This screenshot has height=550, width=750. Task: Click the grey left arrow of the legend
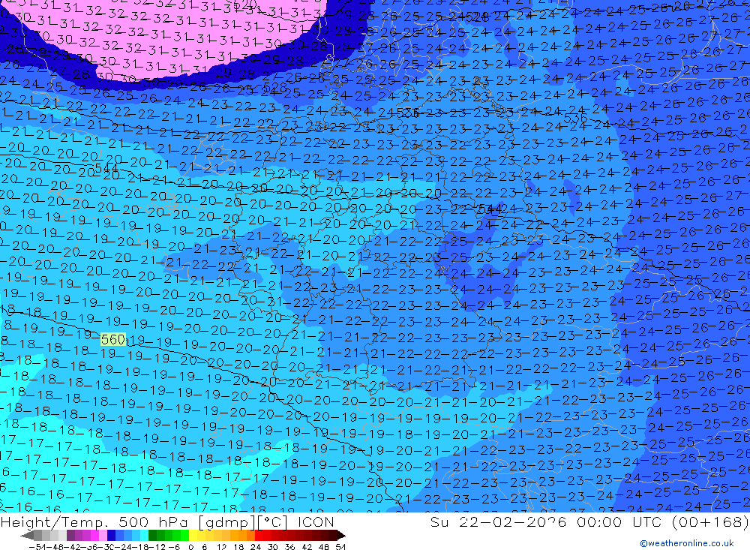27,535
